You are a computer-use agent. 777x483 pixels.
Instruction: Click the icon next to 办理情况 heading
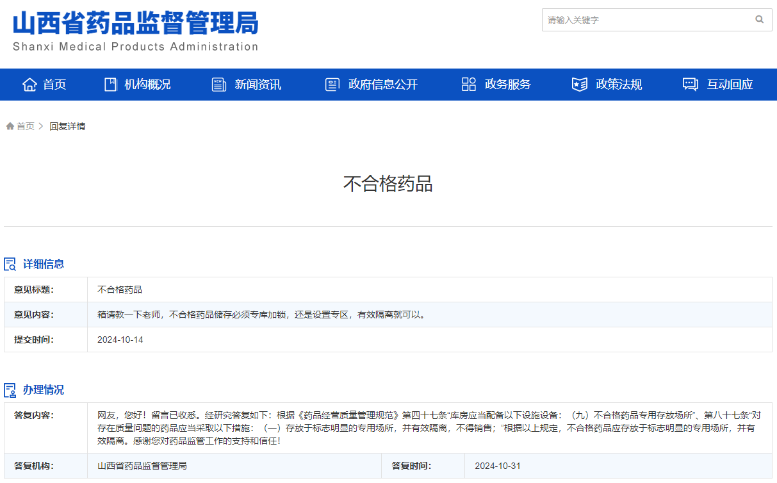[x=10, y=390]
